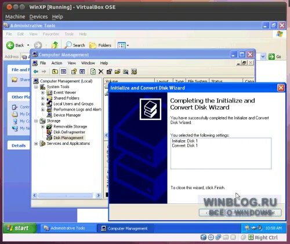Open the File menu in Computer Management
290x244 pixels.
click(43, 63)
